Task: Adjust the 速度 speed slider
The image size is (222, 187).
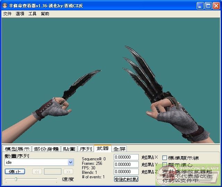Action: click(x=16, y=179)
